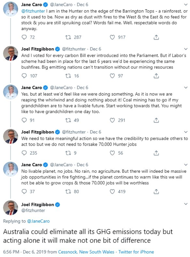Retweet Jane Caro's tweet with 49 retweets
The width and height of the screenshot is (190, 257).
tap(69, 120)
